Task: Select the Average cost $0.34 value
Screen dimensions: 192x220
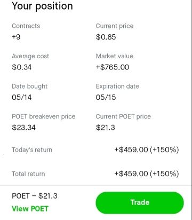Action: (22, 67)
